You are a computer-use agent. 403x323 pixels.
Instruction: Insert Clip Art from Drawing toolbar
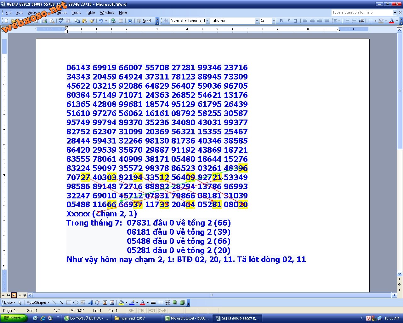point(105,302)
